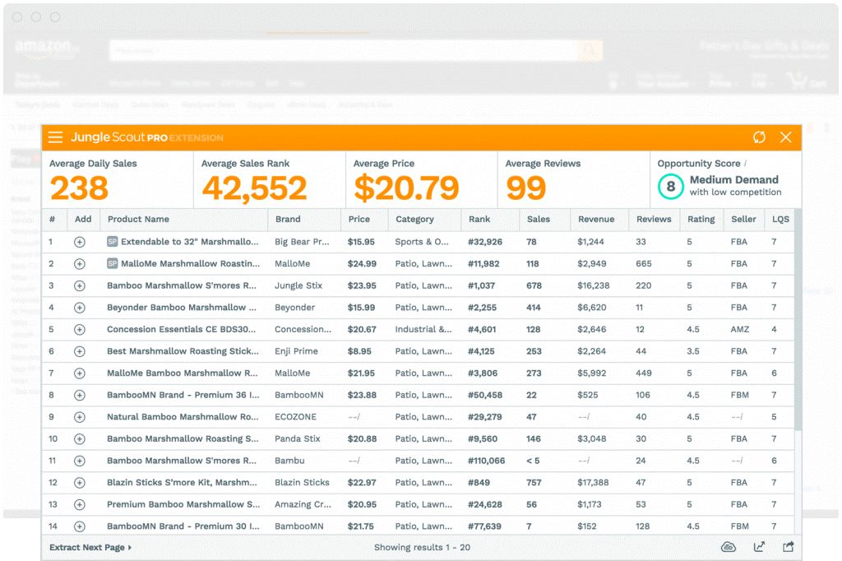
Task: Sort by Brand column header
Action: [288, 220]
